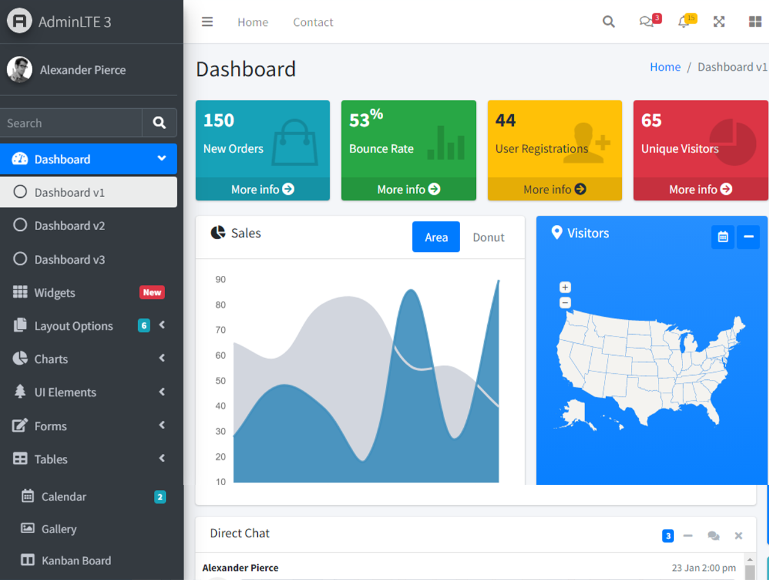Collapse the Dashboard menu in the sidebar
769x580 pixels.
161,159
